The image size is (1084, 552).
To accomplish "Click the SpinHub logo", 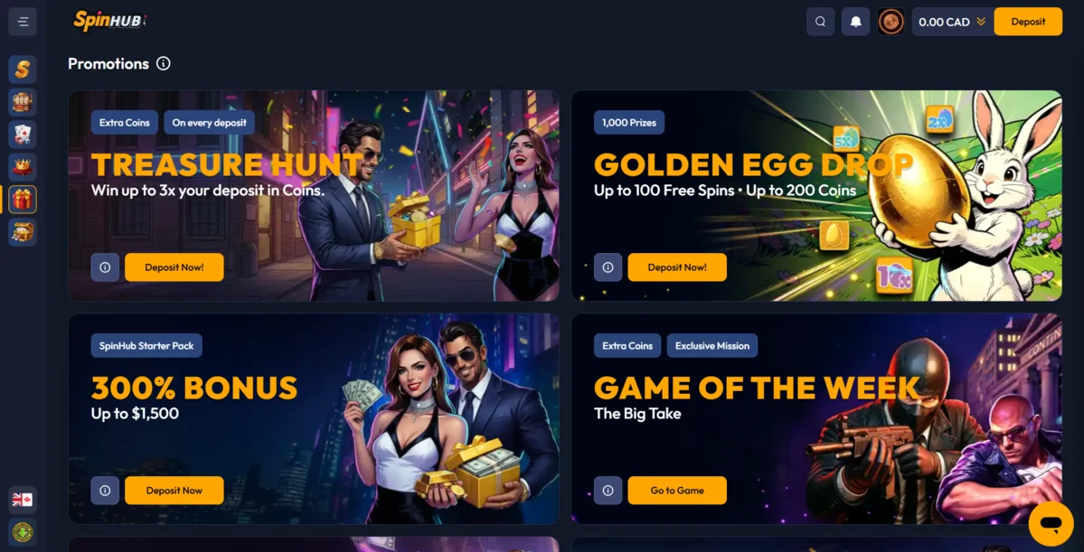I will tap(110, 21).
